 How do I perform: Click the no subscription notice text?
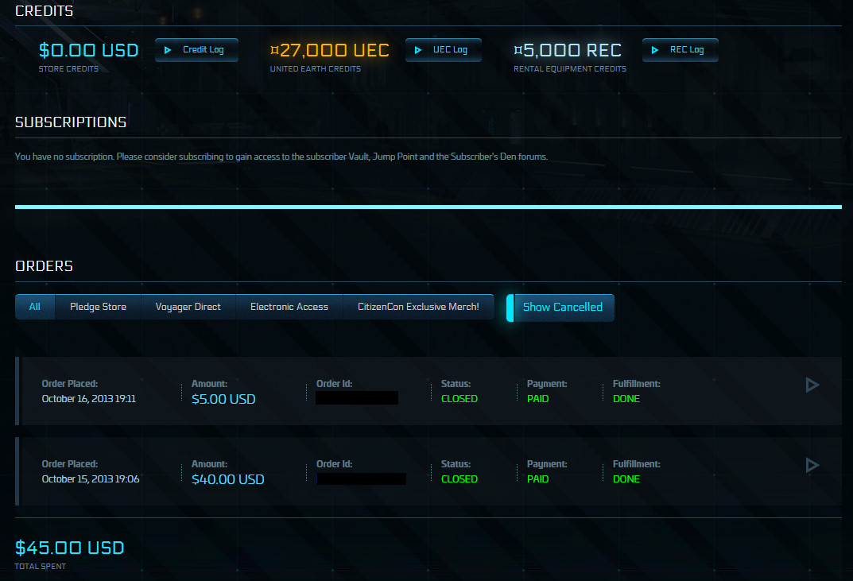pyautogui.click(x=281, y=157)
